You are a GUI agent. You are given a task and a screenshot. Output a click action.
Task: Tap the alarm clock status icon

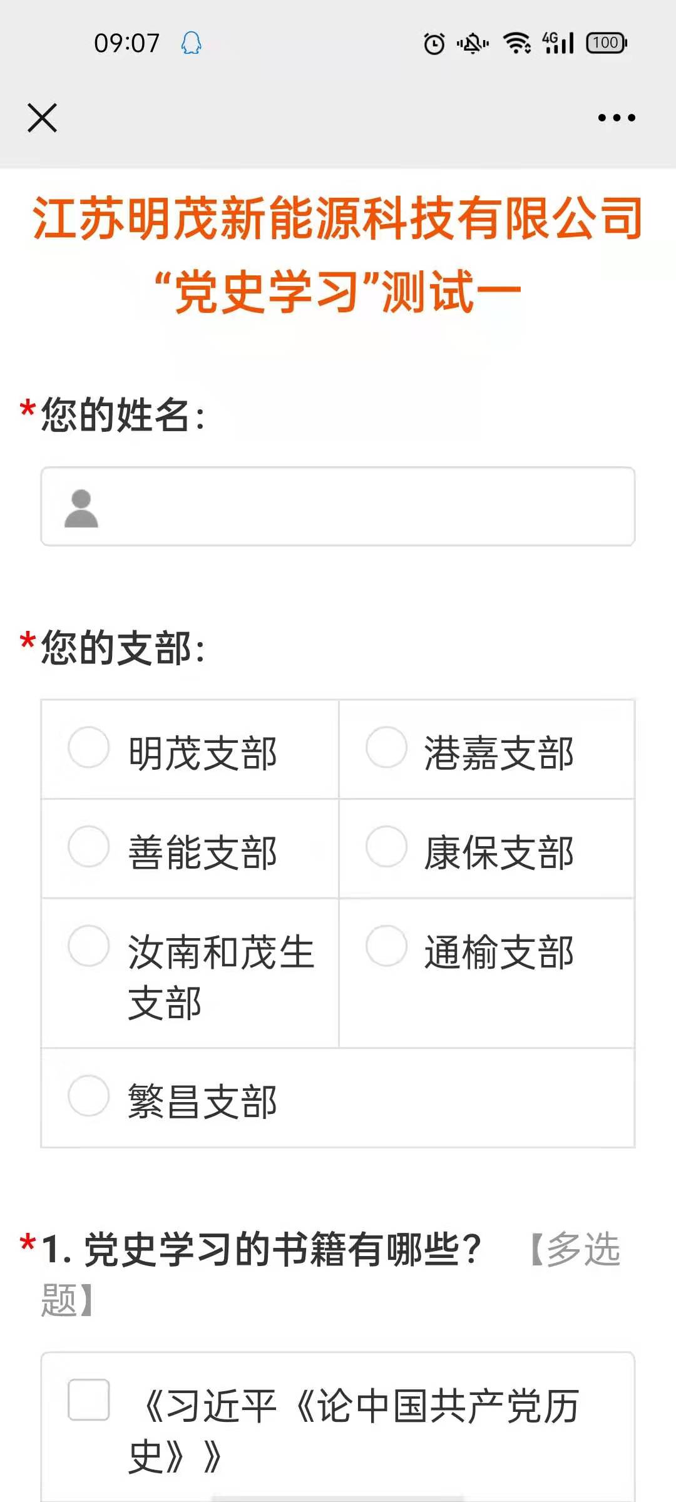tap(434, 43)
